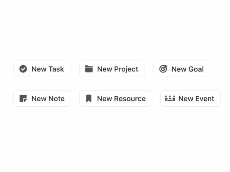Create a goal using the bullseye button
This screenshot has width=230, height=172.
click(182, 69)
